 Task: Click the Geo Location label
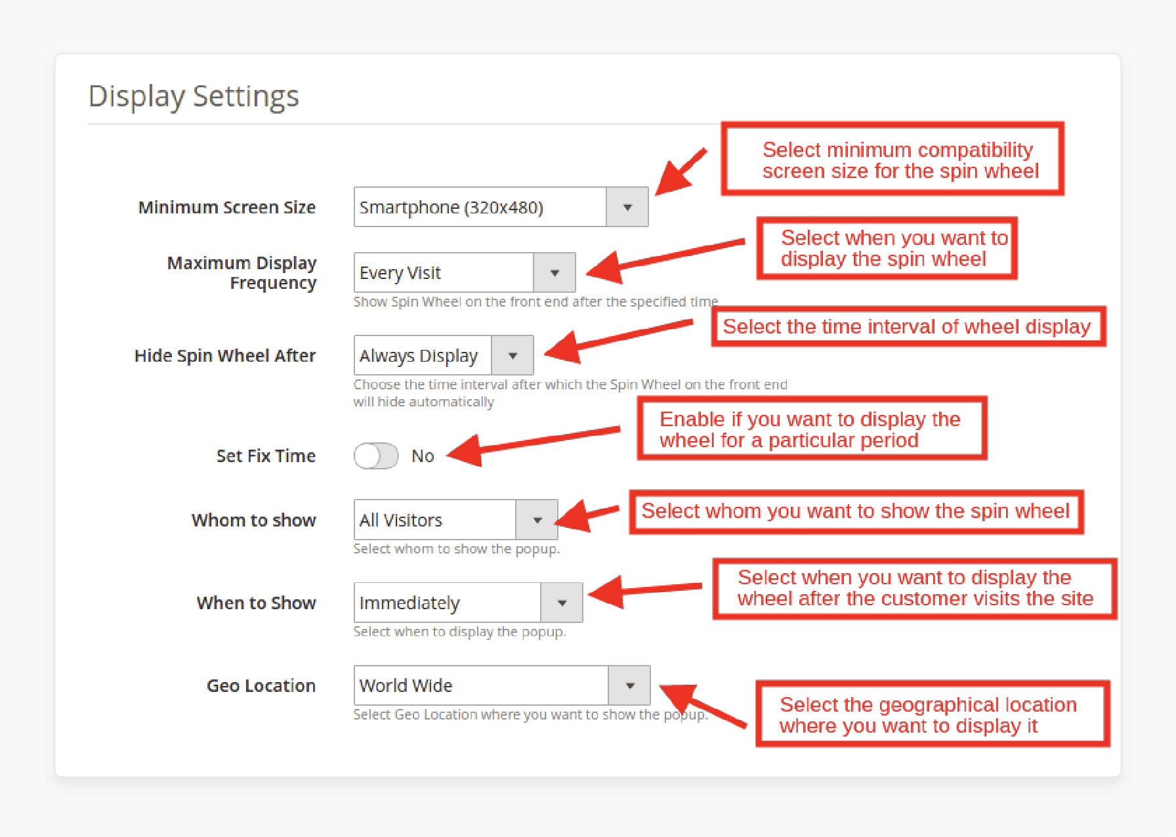[x=261, y=685]
